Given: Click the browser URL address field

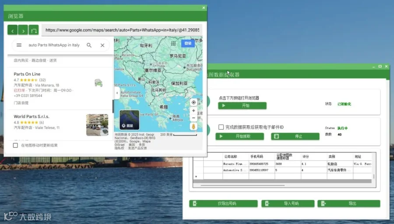Looking at the screenshot, I should point(122,30).
